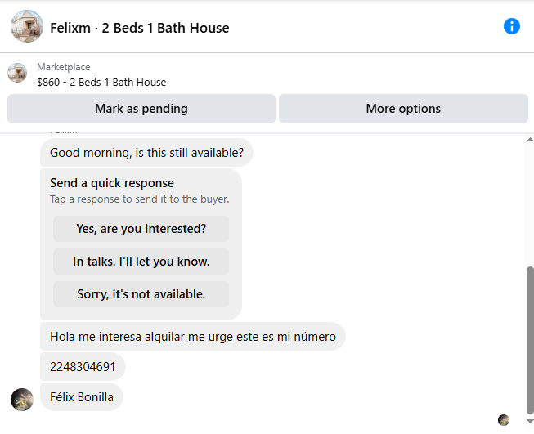This screenshot has width=534, height=434.
Task: Click the "Good morning, is this still available?" message
Action: pos(146,153)
